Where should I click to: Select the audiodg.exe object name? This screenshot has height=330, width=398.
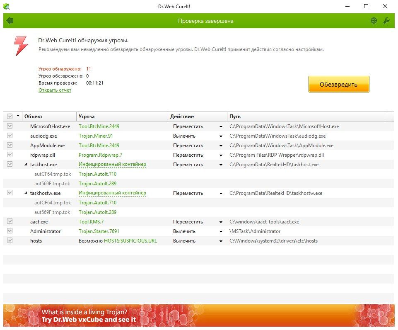coord(43,136)
